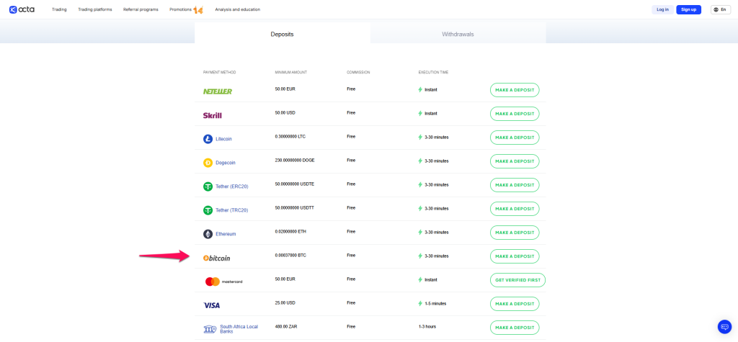The height and width of the screenshot is (342, 738).
Task: Click the 480.00 ZAR amount
Action: point(285,326)
